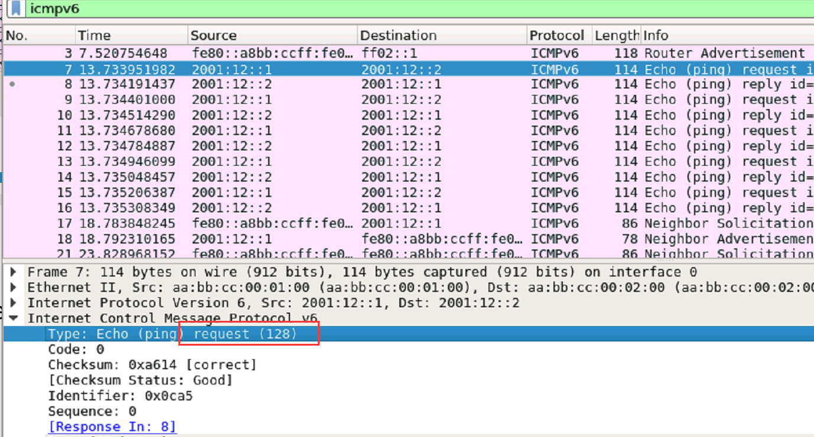Sort packets by the No. column

click(40, 35)
